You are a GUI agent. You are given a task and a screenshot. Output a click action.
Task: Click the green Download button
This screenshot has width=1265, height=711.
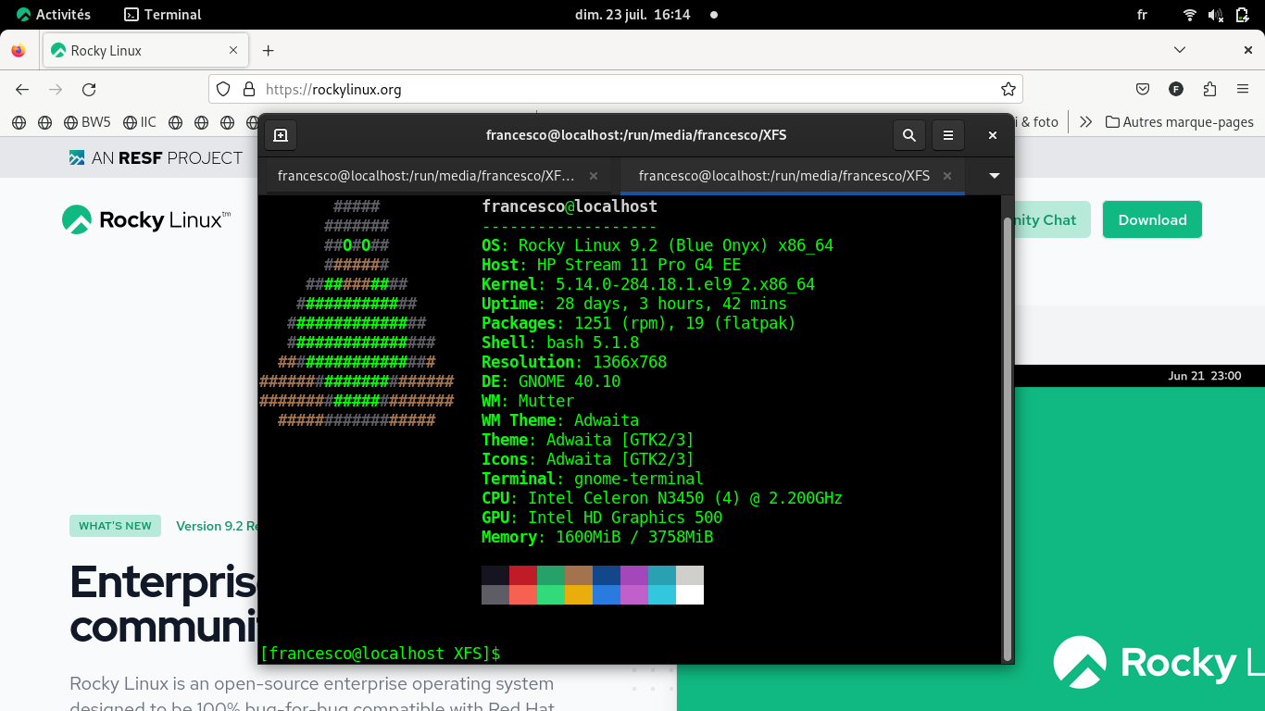click(x=1152, y=220)
